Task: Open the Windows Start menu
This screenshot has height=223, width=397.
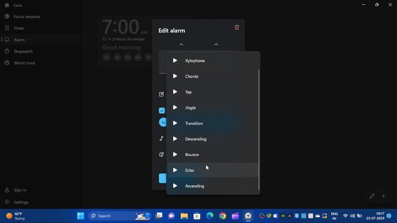Action: coord(81,216)
